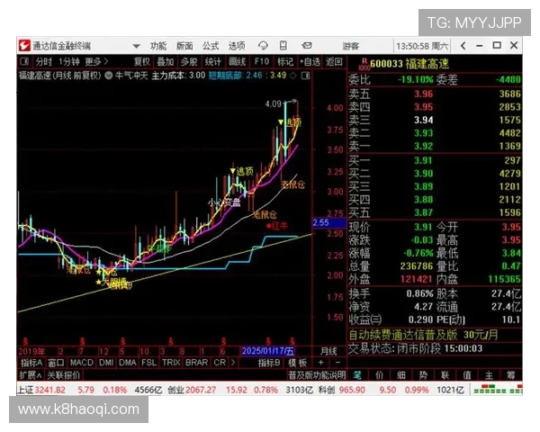The image size is (540, 432).
Task: Select DMA indicator
Action: coord(128,363)
